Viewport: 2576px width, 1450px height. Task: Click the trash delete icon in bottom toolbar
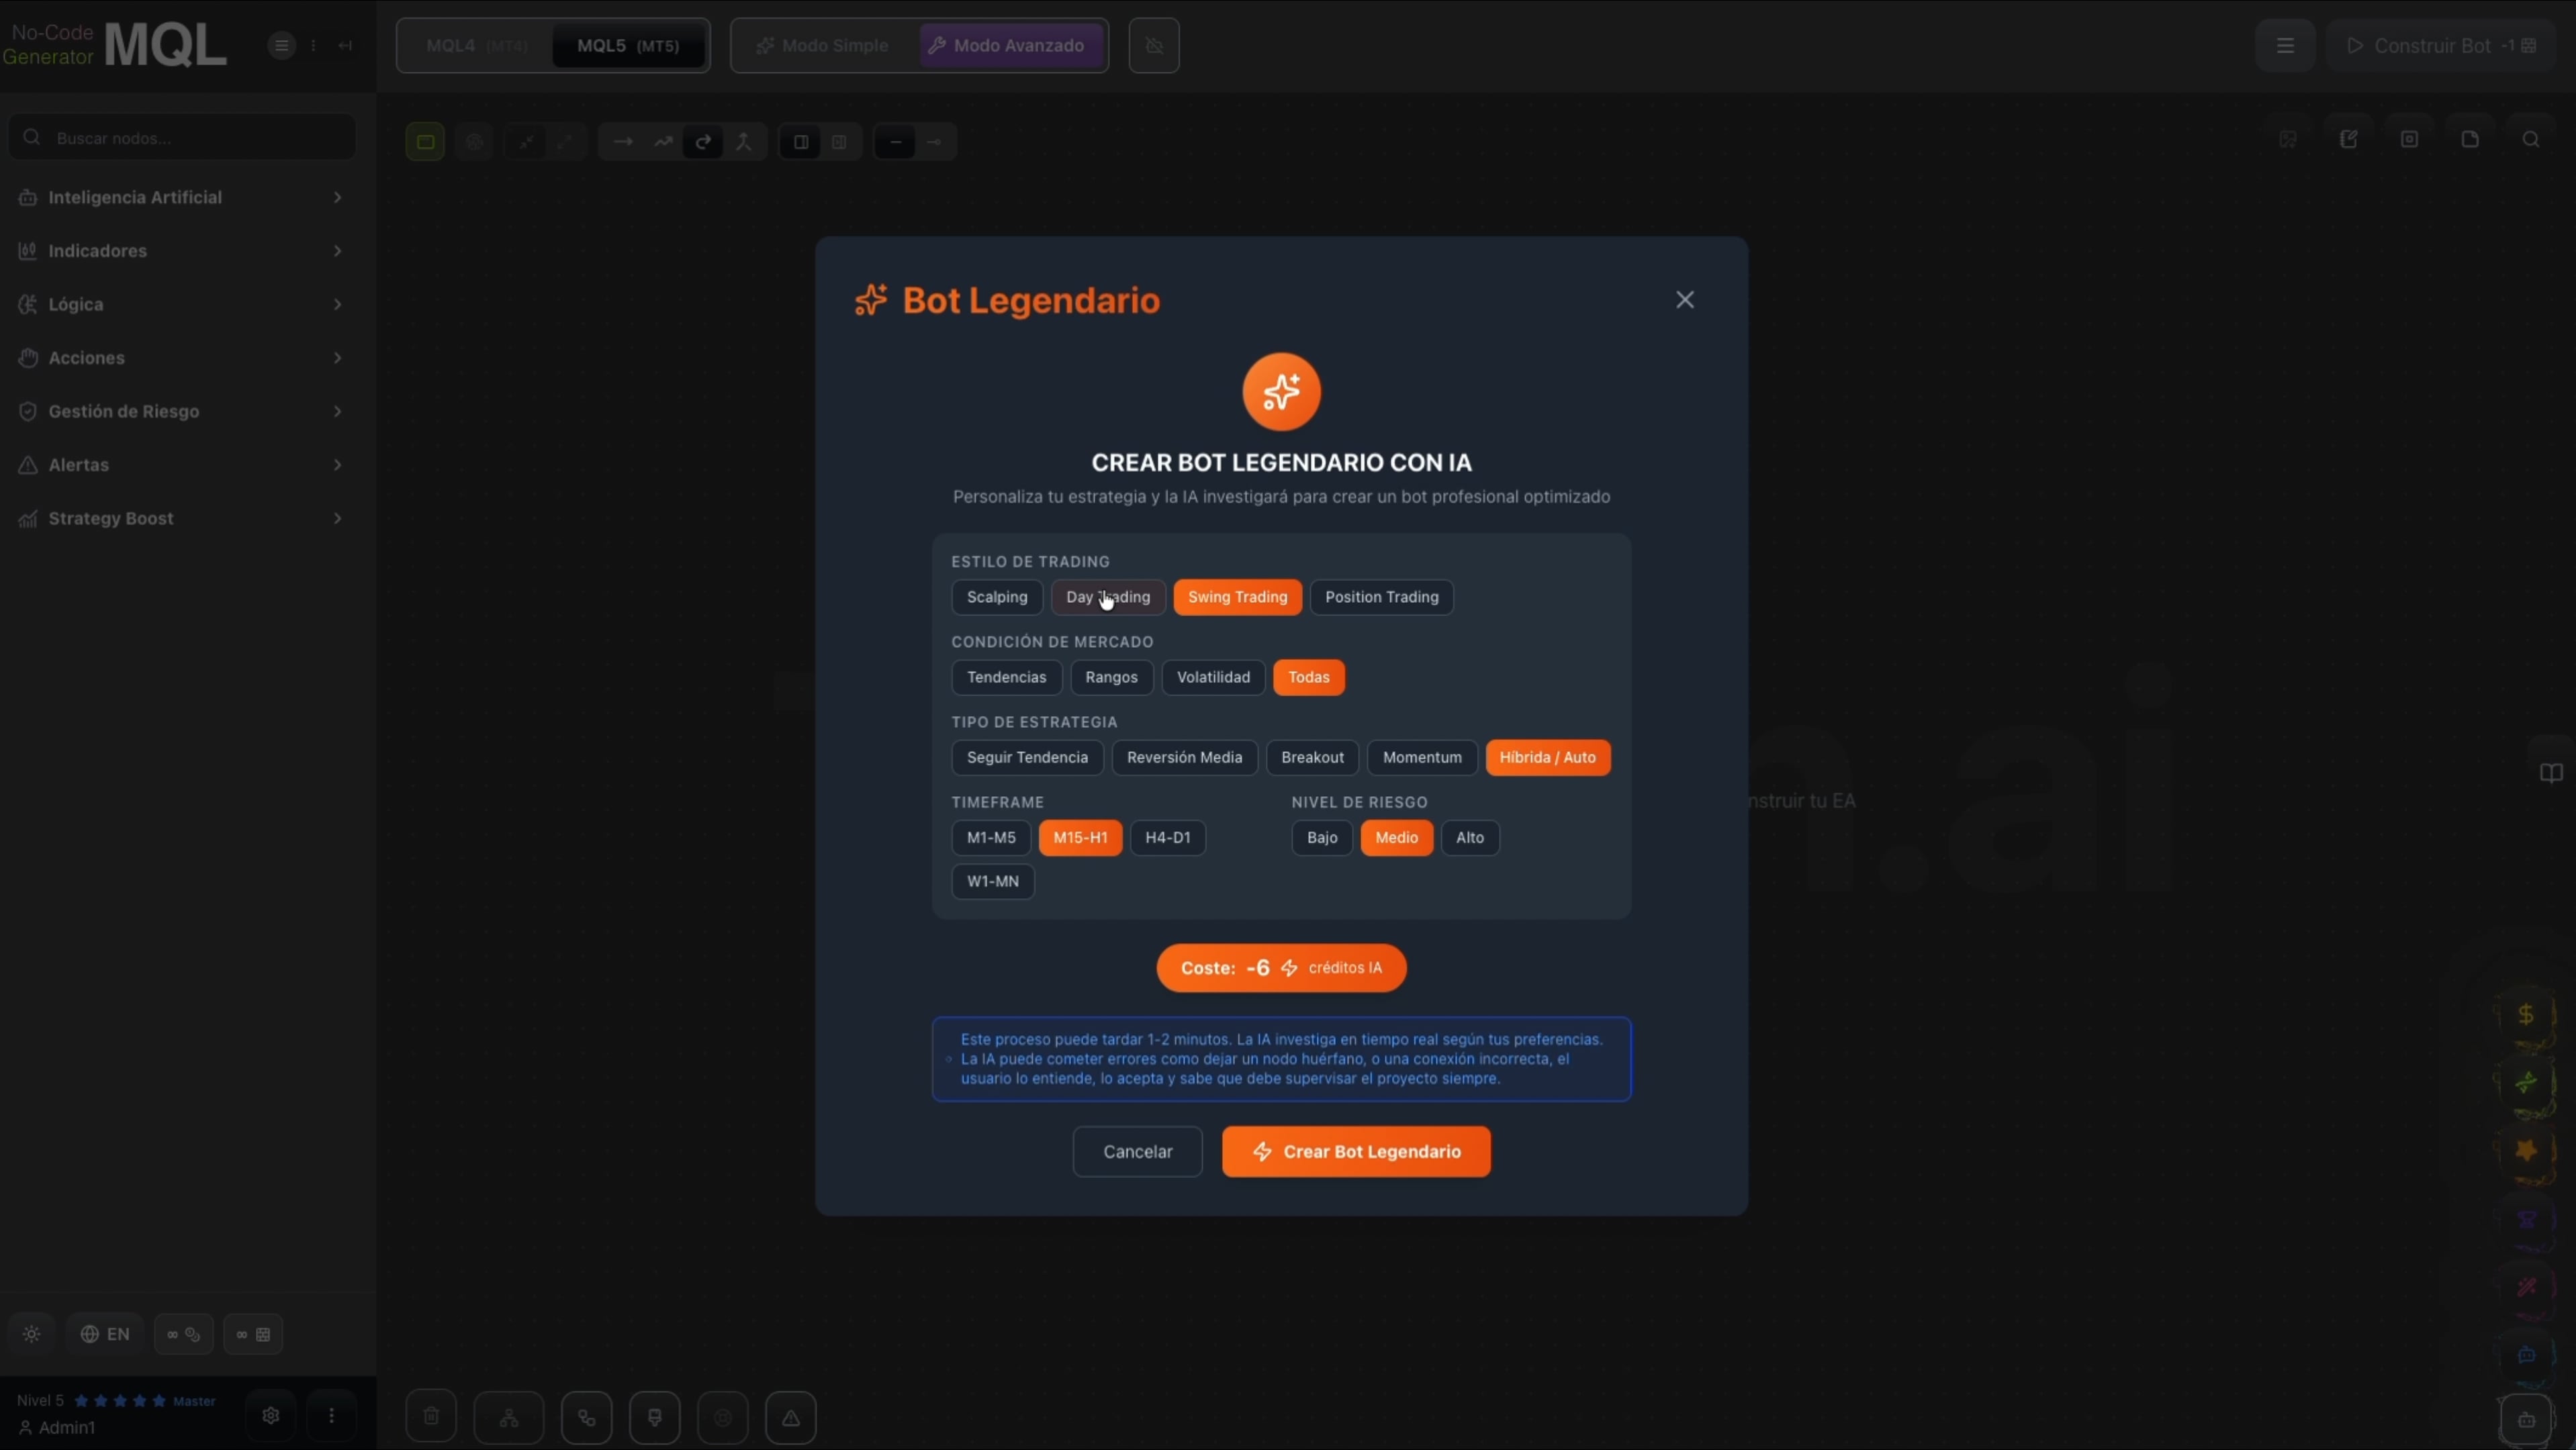point(431,1416)
